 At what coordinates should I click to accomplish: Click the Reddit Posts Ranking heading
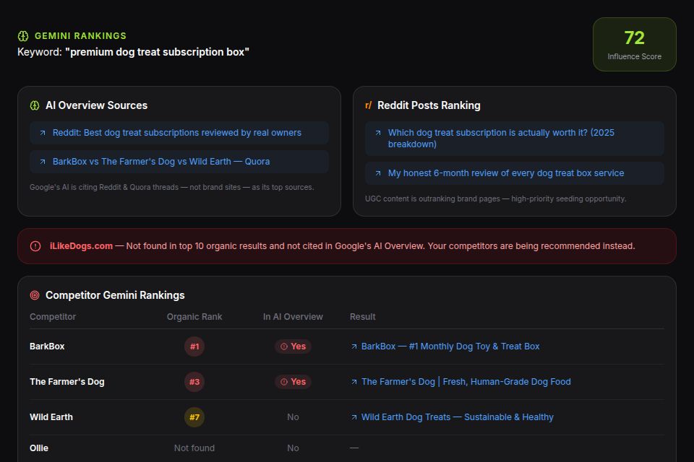pos(429,105)
